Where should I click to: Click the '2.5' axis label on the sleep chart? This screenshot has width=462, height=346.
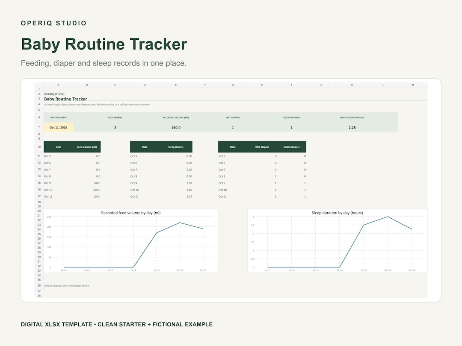(x=252, y=226)
